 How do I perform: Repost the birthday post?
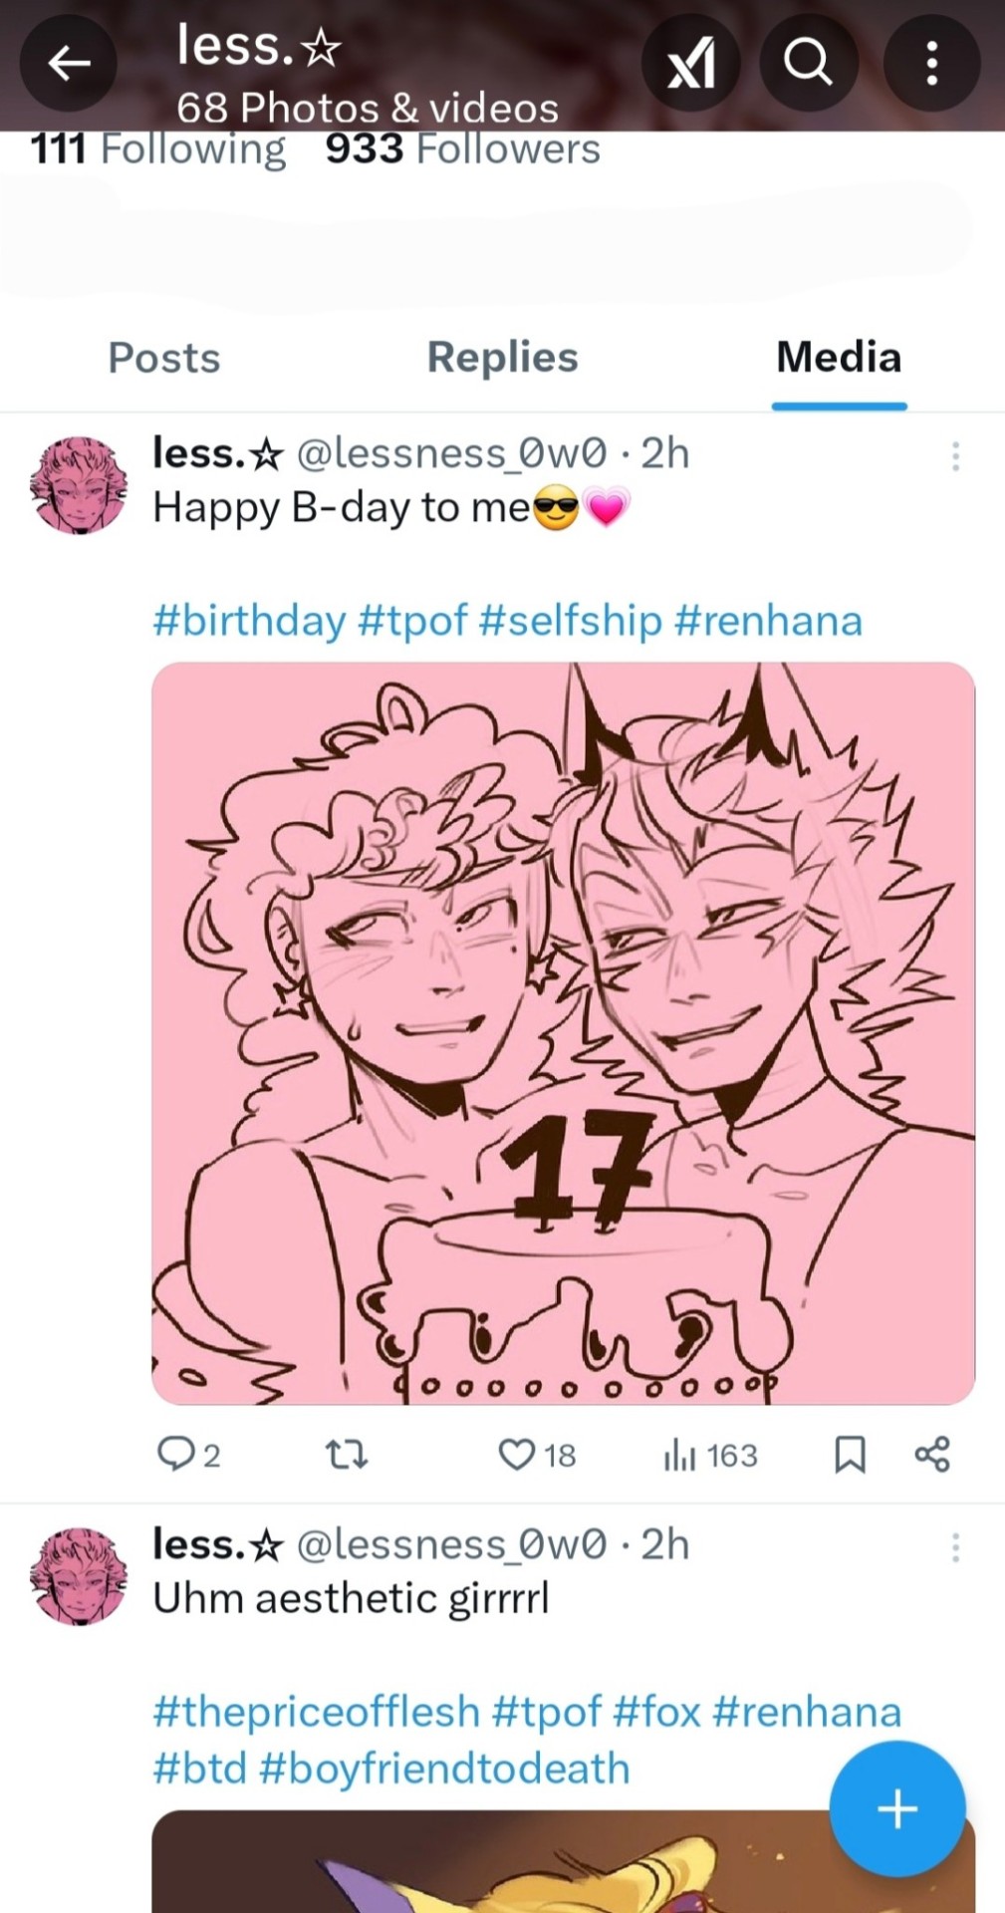(348, 1455)
